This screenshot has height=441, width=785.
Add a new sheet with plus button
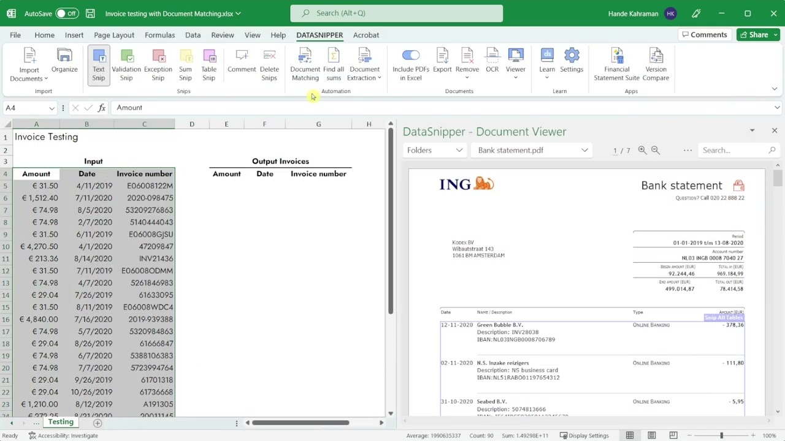[x=97, y=423]
